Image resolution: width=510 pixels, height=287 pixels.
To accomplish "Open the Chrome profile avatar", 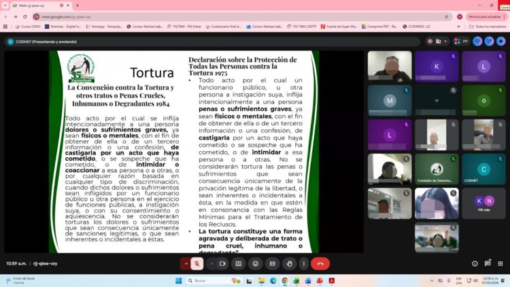I will click(x=460, y=16).
